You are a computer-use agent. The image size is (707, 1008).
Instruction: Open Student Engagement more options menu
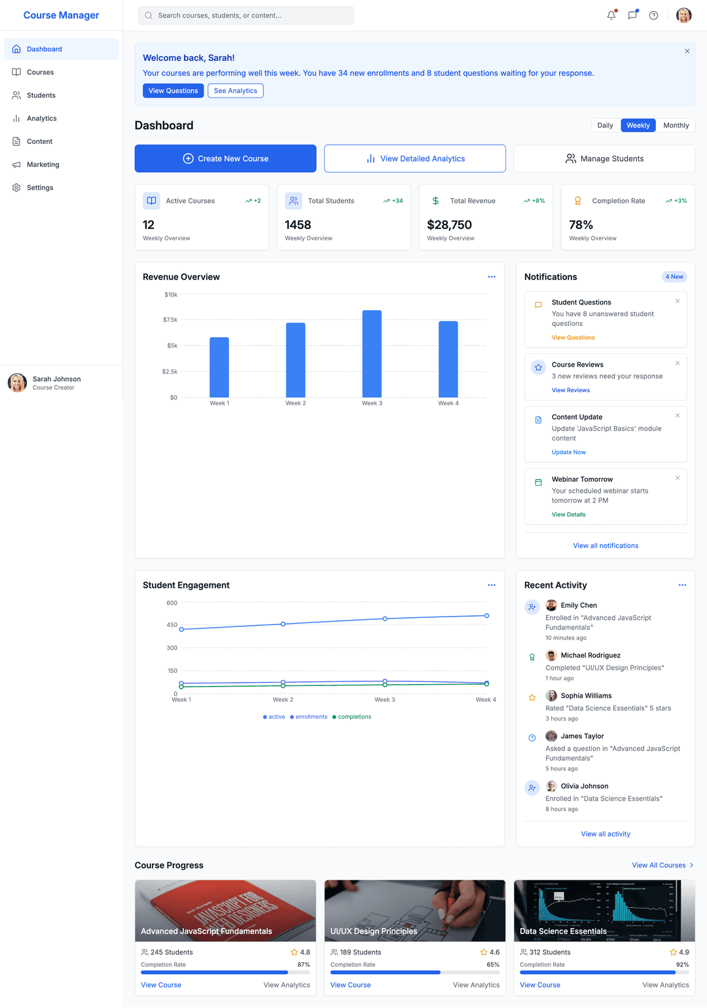click(x=492, y=585)
